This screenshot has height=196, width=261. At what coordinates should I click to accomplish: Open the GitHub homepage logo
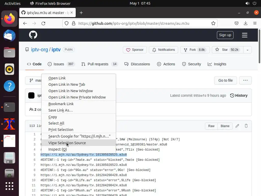pos(33,35)
